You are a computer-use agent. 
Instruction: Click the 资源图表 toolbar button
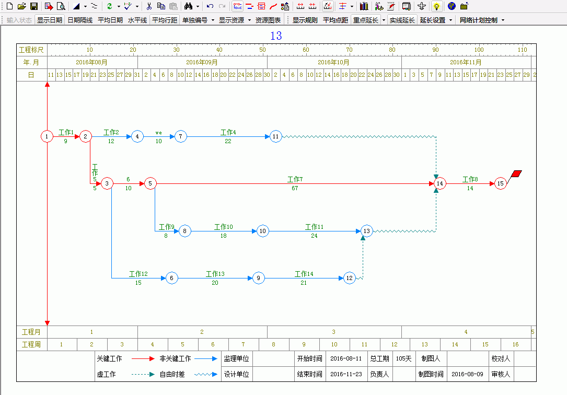point(268,20)
